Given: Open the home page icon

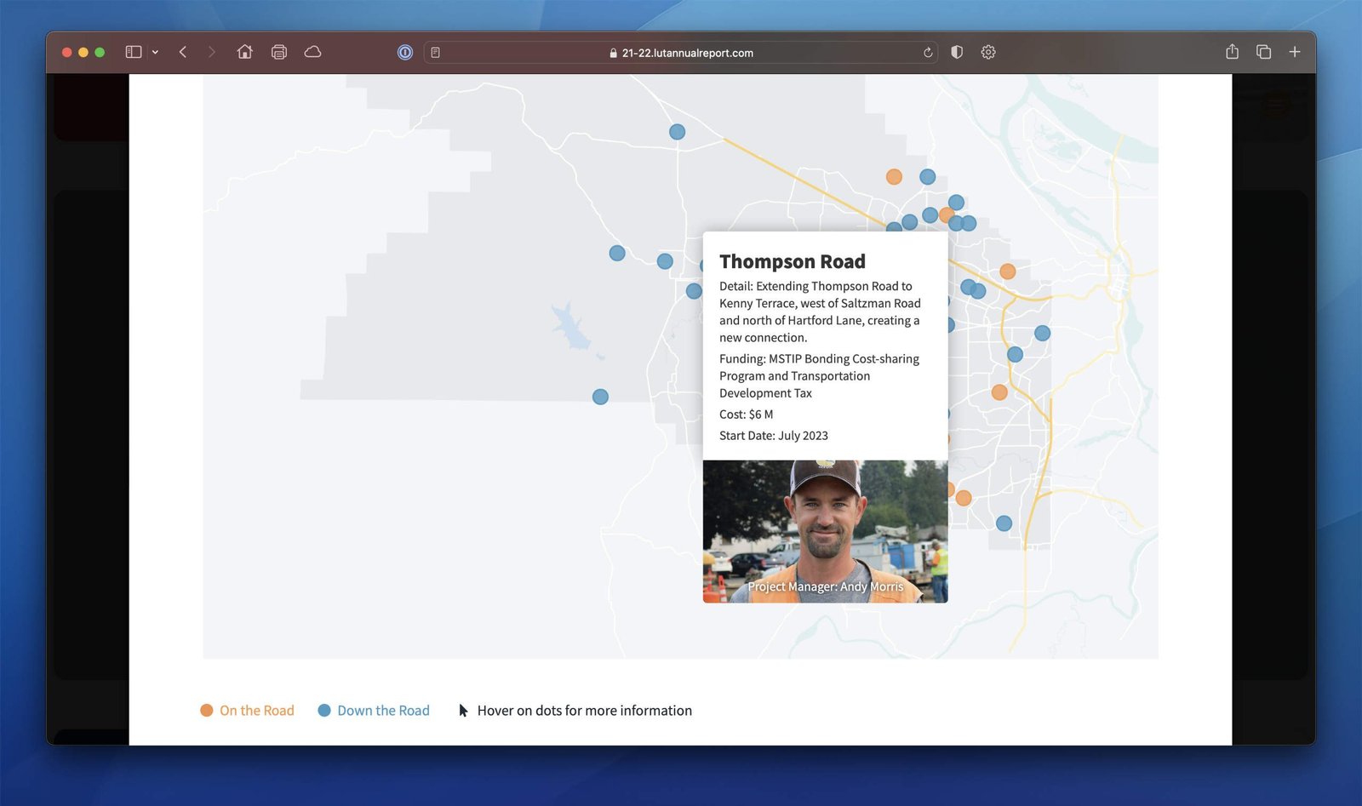Looking at the screenshot, I should [244, 52].
